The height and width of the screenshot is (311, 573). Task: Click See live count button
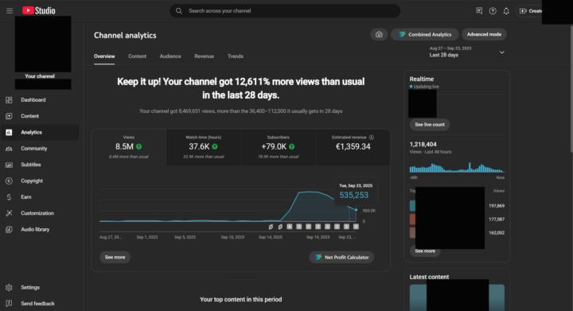(430, 124)
